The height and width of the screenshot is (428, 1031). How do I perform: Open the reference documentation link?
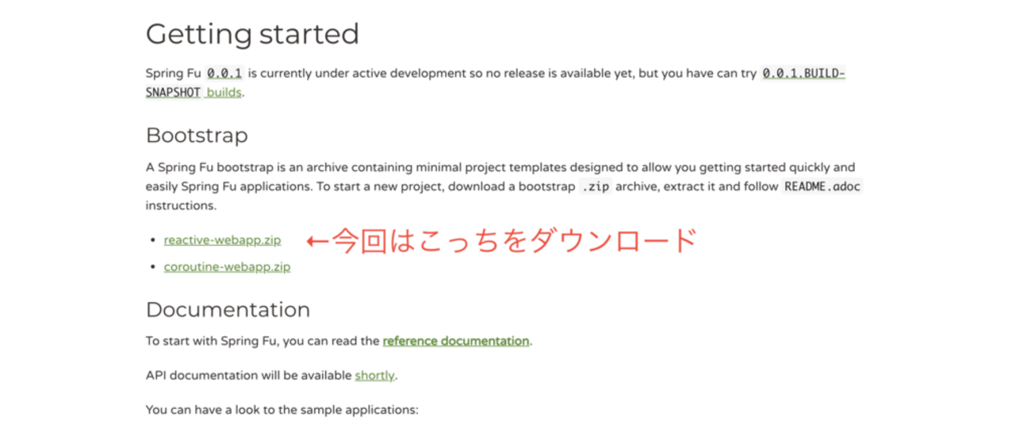[x=455, y=342]
